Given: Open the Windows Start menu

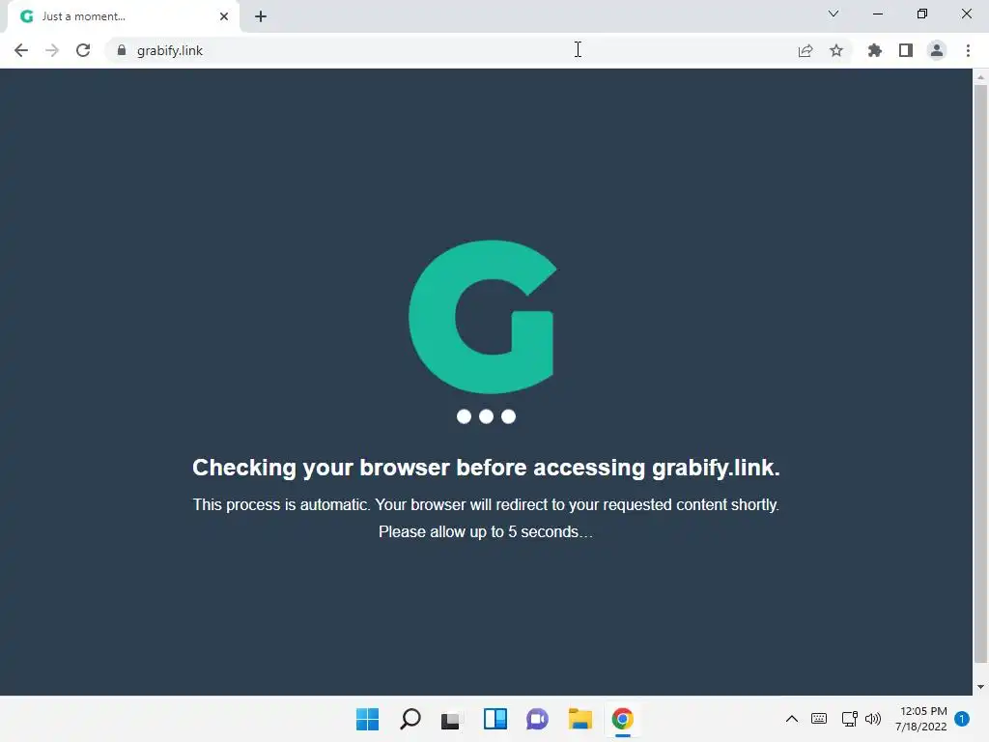Looking at the screenshot, I should (368, 719).
